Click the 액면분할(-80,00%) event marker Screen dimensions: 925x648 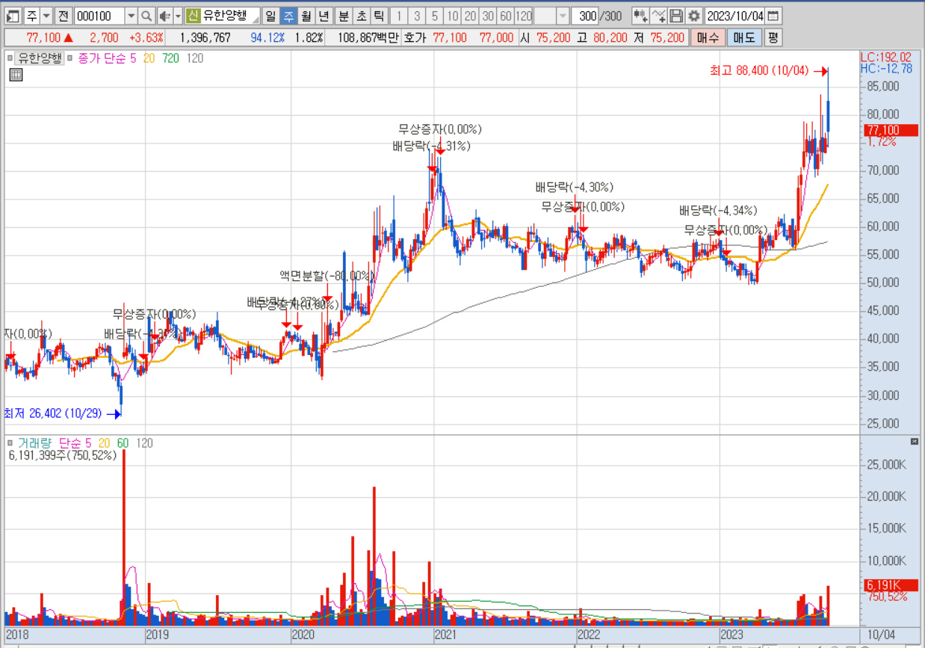[x=327, y=275]
